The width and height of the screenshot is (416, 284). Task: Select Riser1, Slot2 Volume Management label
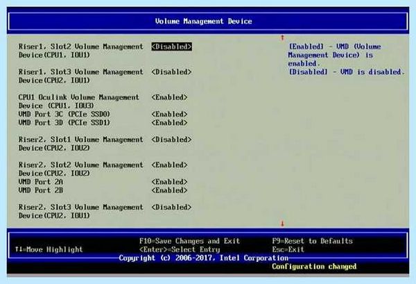click(80, 51)
